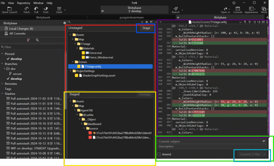Expand the Remotes section

(x=2, y=84)
